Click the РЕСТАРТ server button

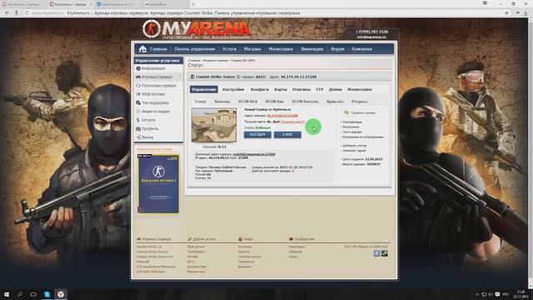point(257,135)
